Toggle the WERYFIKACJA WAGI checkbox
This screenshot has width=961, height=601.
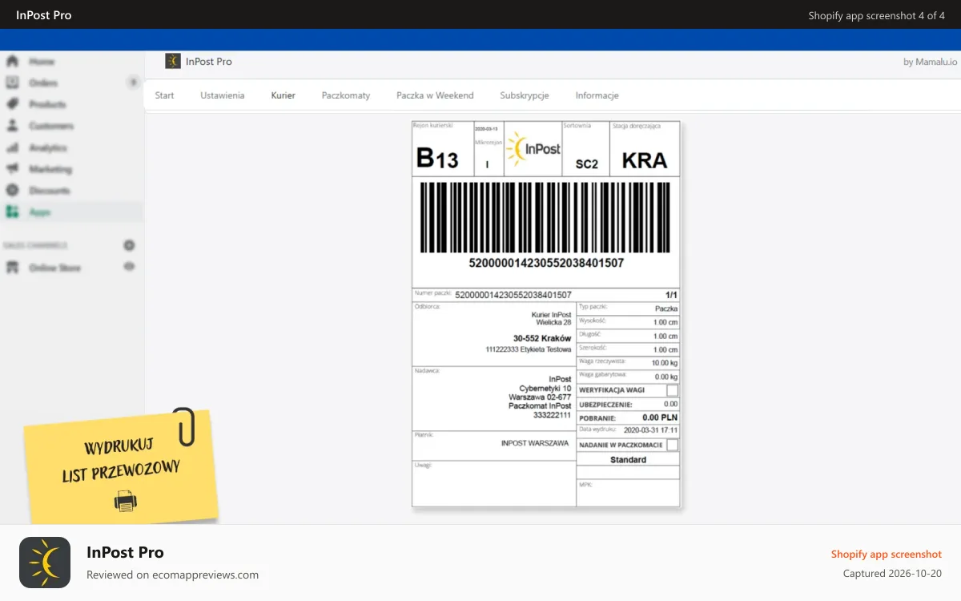672,390
